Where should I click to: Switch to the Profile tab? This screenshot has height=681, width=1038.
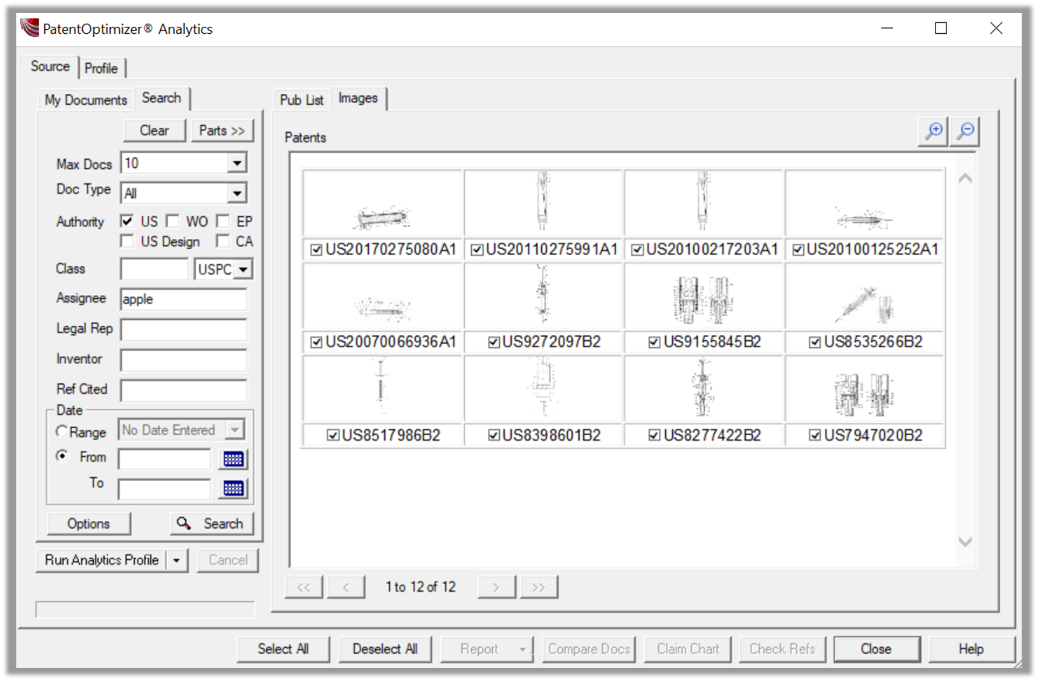[x=101, y=69]
